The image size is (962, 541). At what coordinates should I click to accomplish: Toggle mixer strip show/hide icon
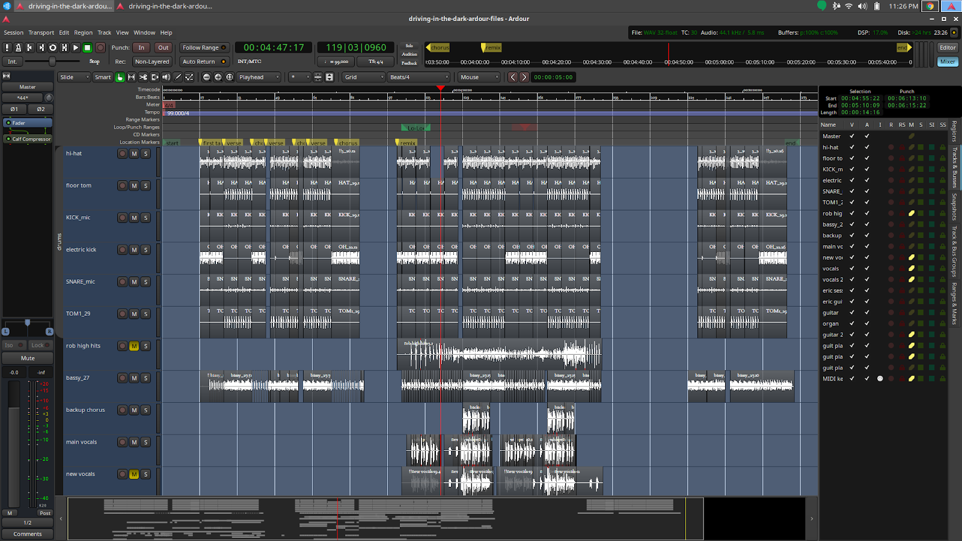7,76
